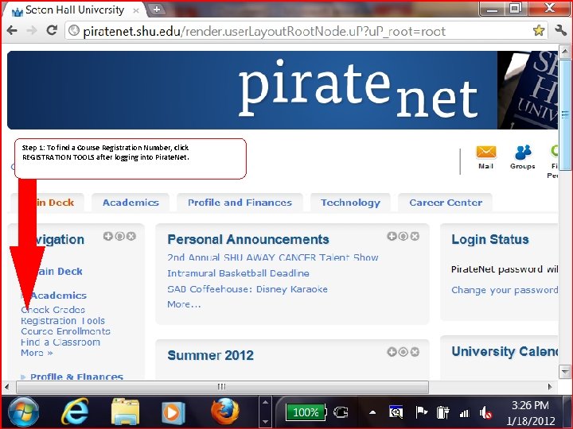Click the network signal tray icon

pos(465,413)
